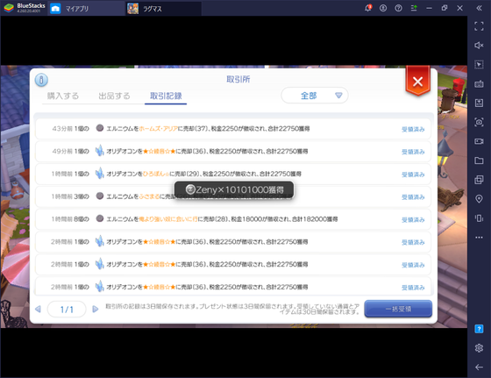Open the media folder icon
Image resolution: width=491 pixels, height=378 pixels.
[479, 160]
